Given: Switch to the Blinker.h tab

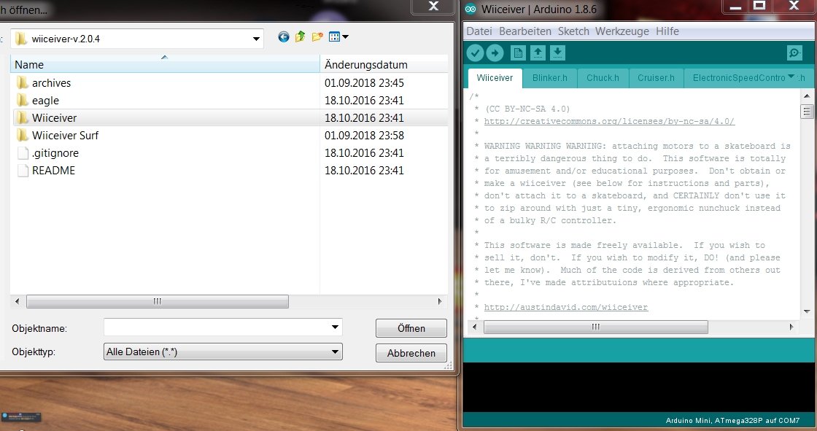Looking at the screenshot, I should point(550,78).
